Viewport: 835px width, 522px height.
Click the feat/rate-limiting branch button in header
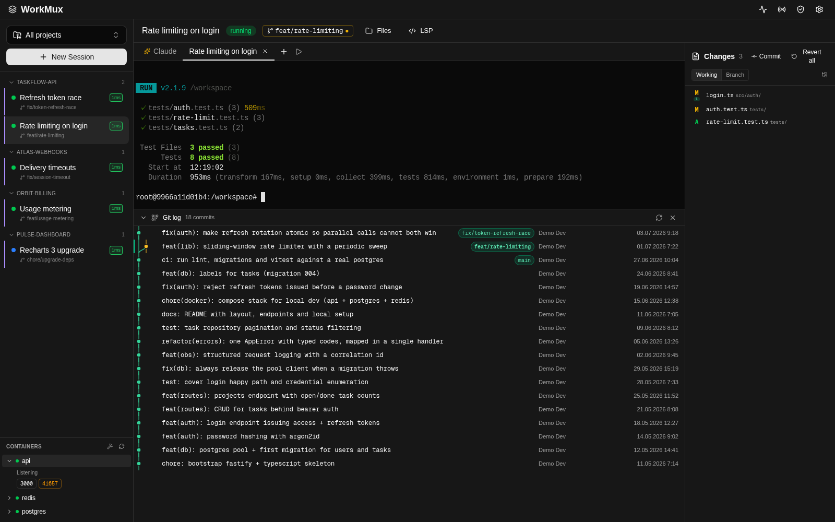pos(308,31)
